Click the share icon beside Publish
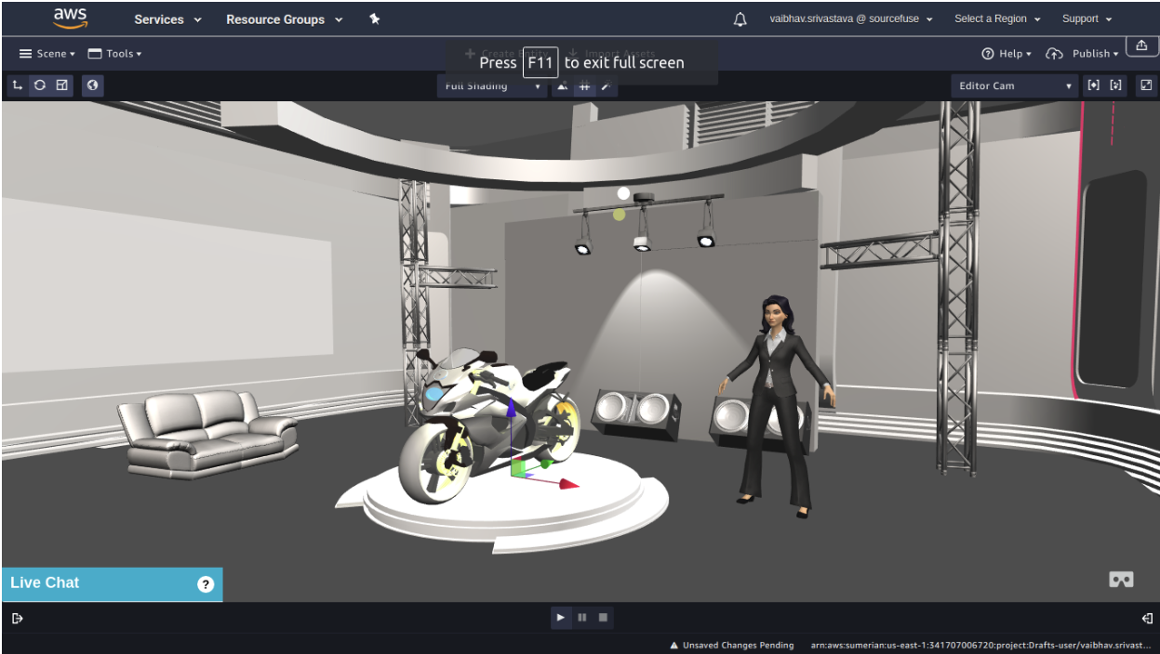 (x=1141, y=46)
